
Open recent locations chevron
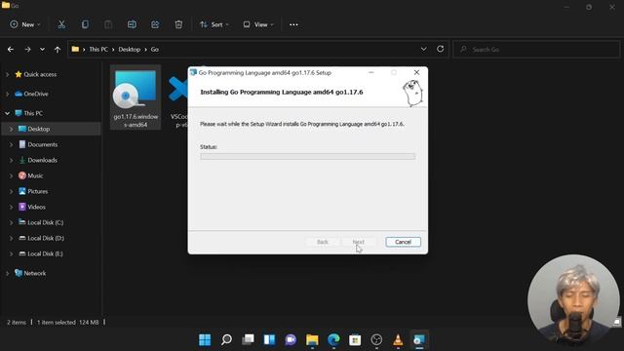pos(42,50)
